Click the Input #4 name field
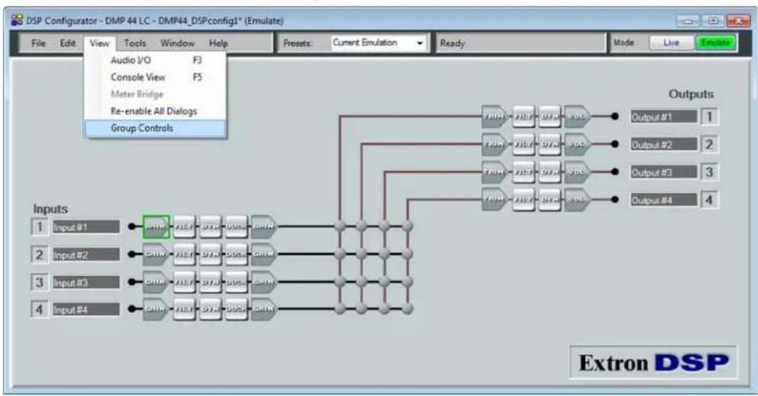The width and height of the screenshot is (758, 396). [86, 310]
